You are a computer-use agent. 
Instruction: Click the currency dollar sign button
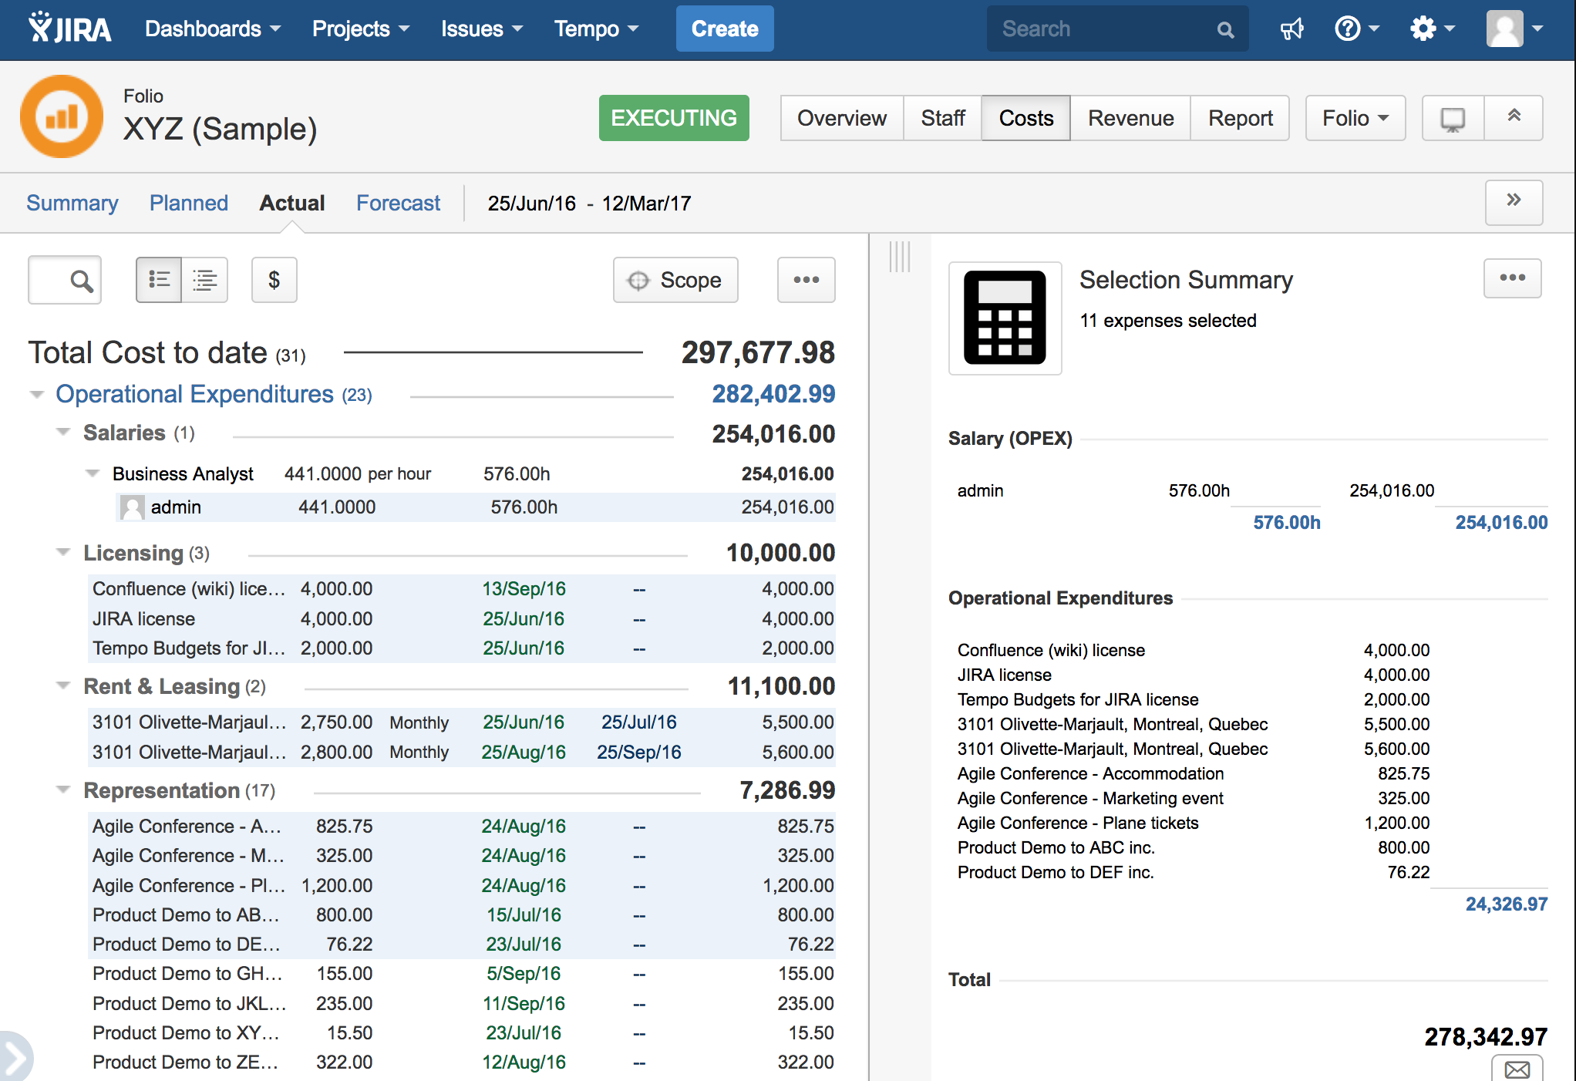coord(274,280)
